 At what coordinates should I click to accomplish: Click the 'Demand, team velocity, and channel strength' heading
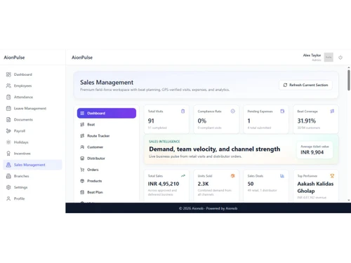214,149
